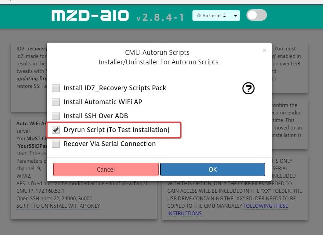Enable Install Automatic WiFi AP checkbox
The height and width of the screenshot is (235, 323).
coord(56,102)
